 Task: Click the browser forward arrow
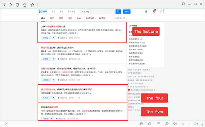[11, 5]
